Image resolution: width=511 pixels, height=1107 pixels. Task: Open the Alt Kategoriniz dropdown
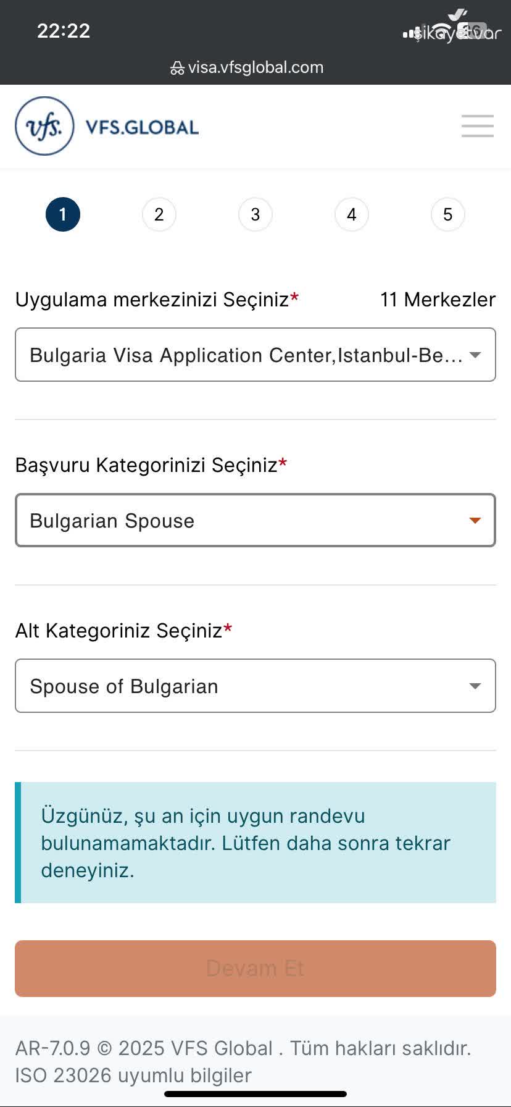point(255,686)
